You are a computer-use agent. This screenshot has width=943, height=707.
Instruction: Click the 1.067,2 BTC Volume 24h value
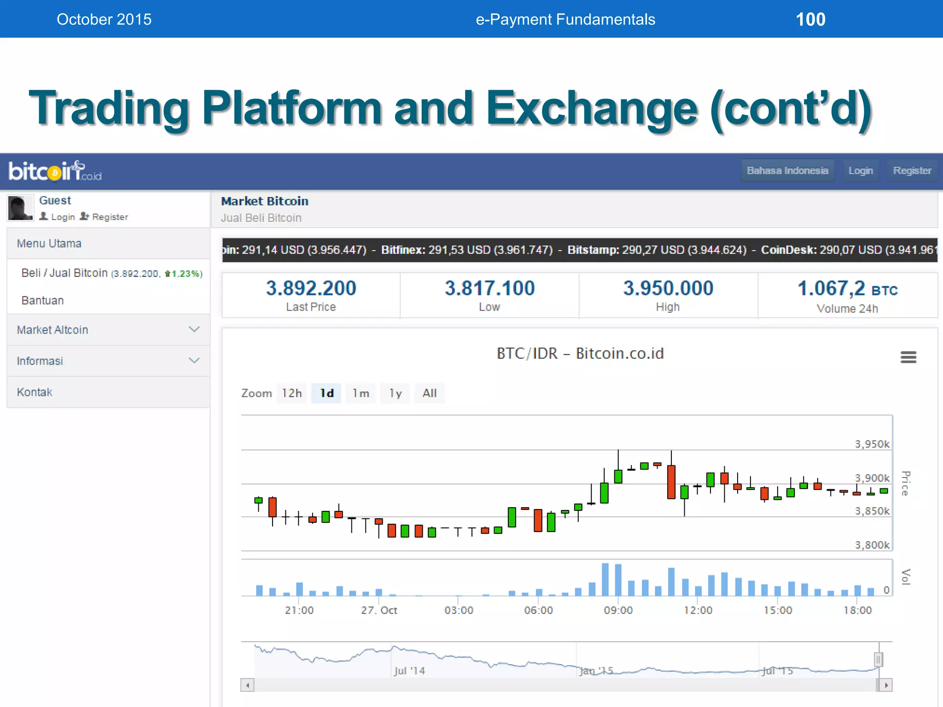point(847,289)
